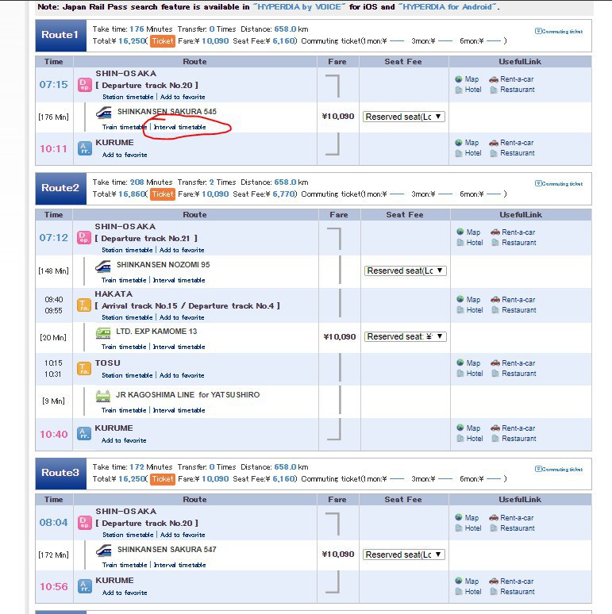The image size is (612, 614).
Task: Add Tosu to favorite
Action: [x=182, y=375]
